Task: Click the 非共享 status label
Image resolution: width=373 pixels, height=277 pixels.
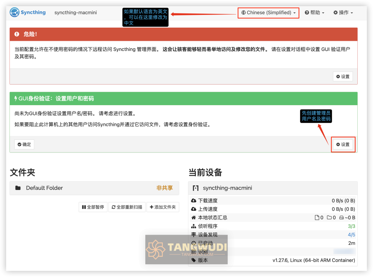Action: 165,188
